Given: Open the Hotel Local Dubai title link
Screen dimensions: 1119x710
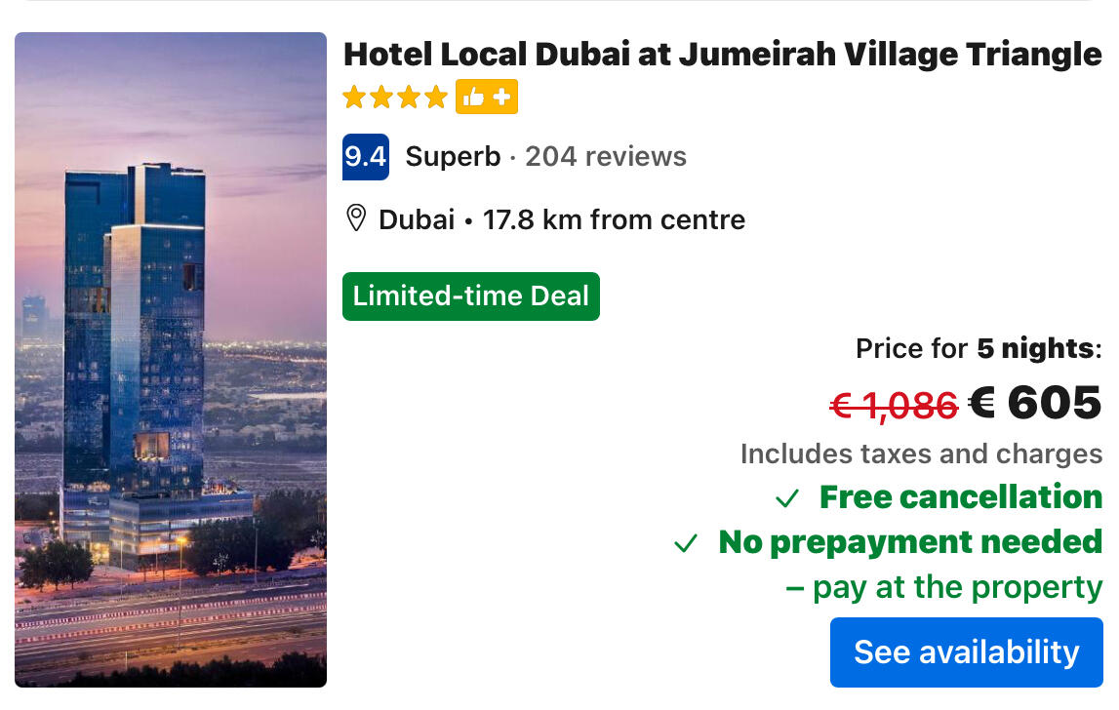Looking at the screenshot, I should coord(722,54).
